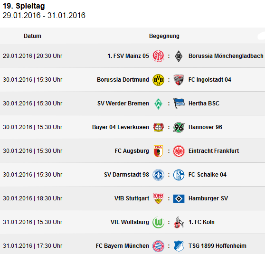Select the yellow BVB Dortmund logo

coord(158,80)
